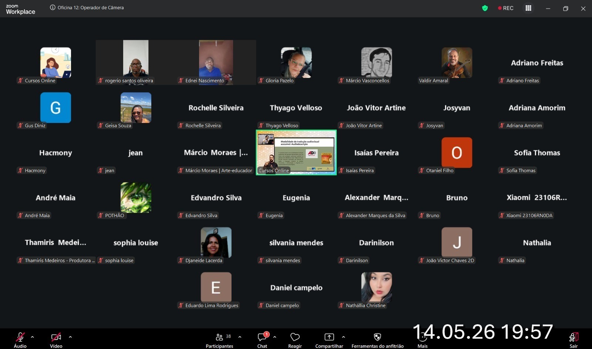Image resolution: width=592 pixels, height=349 pixels.
Task: Click Gloria Pazelo profile picture
Action: tap(296, 62)
